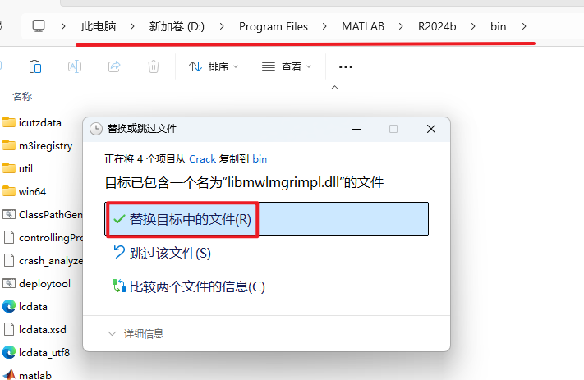This screenshot has width=584, height=380.
Task: Select the lcdata_utf8 file
Action: pos(44,352)
